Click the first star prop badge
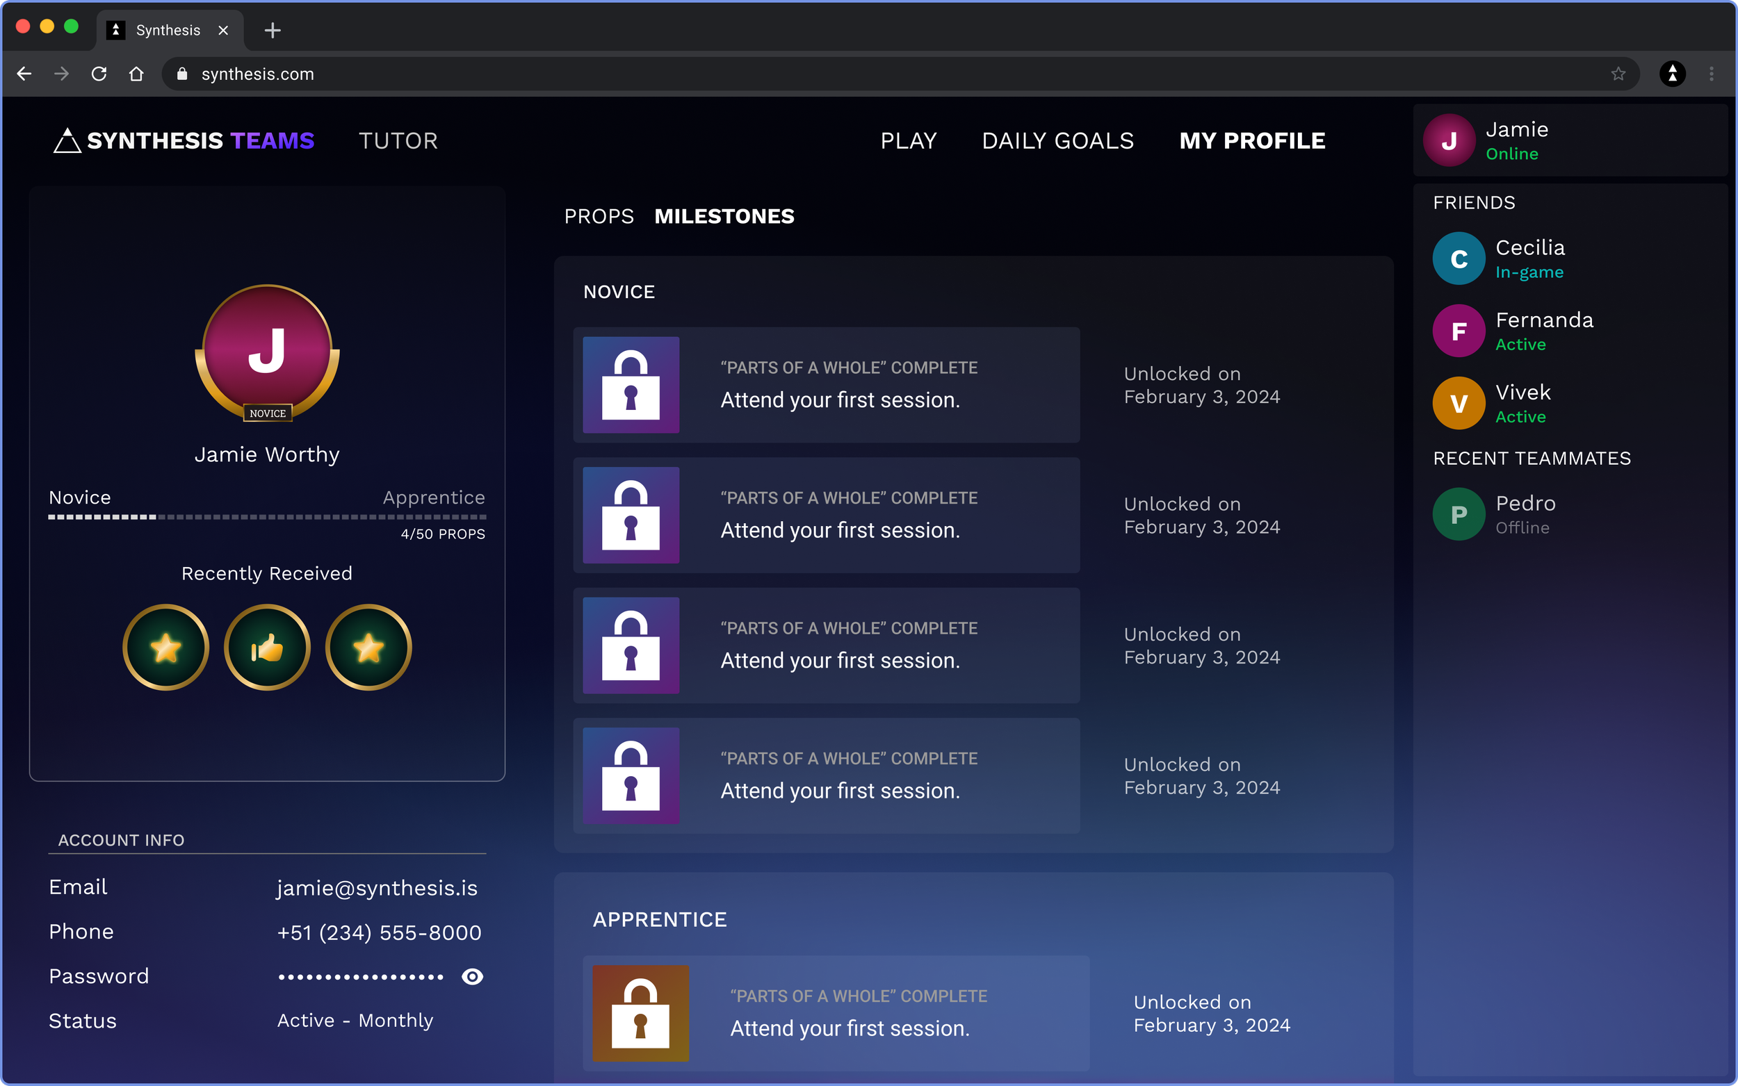The image size is (1738, 1086). pyautogui.click(x=166, y=648)
